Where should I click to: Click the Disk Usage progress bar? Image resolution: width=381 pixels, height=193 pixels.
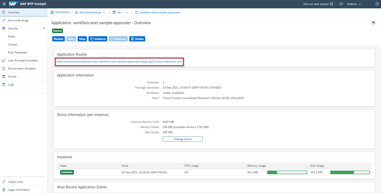[350, 172]
